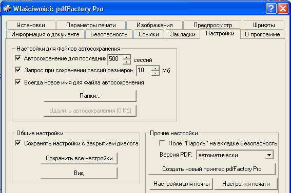Increase the Мб size with up arrow
This screenshot has height=193, width=291.
coord(155,68)
